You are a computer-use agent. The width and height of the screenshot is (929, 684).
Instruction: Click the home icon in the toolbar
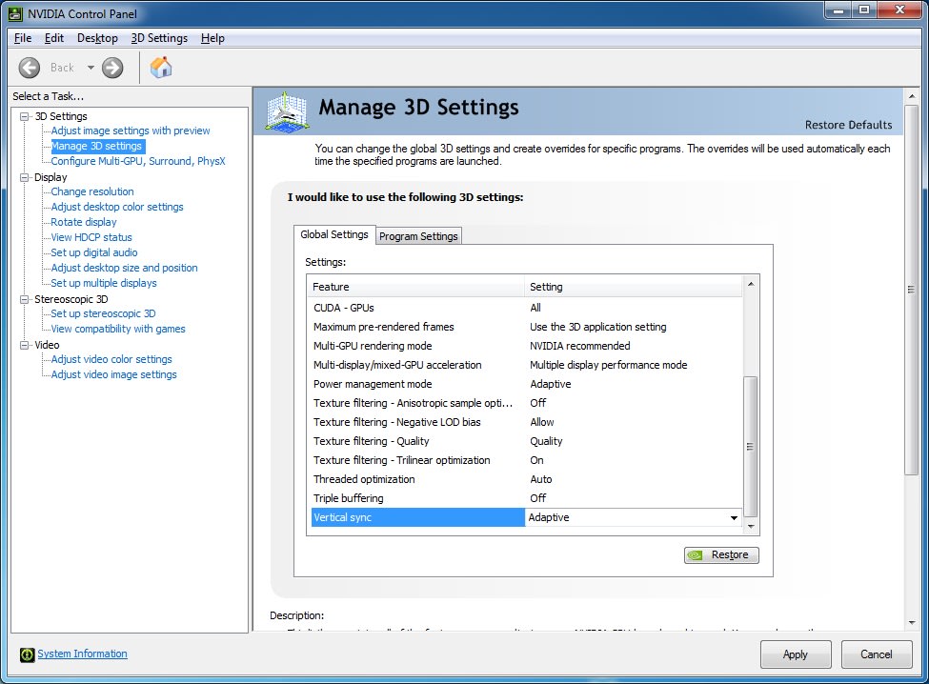click(x=160, y=68)
